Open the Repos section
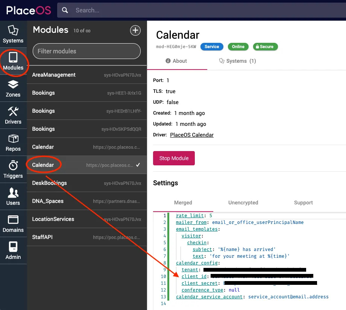Viewport: 346px width, 310px height. pyautogui.click(x=13, y=143)
